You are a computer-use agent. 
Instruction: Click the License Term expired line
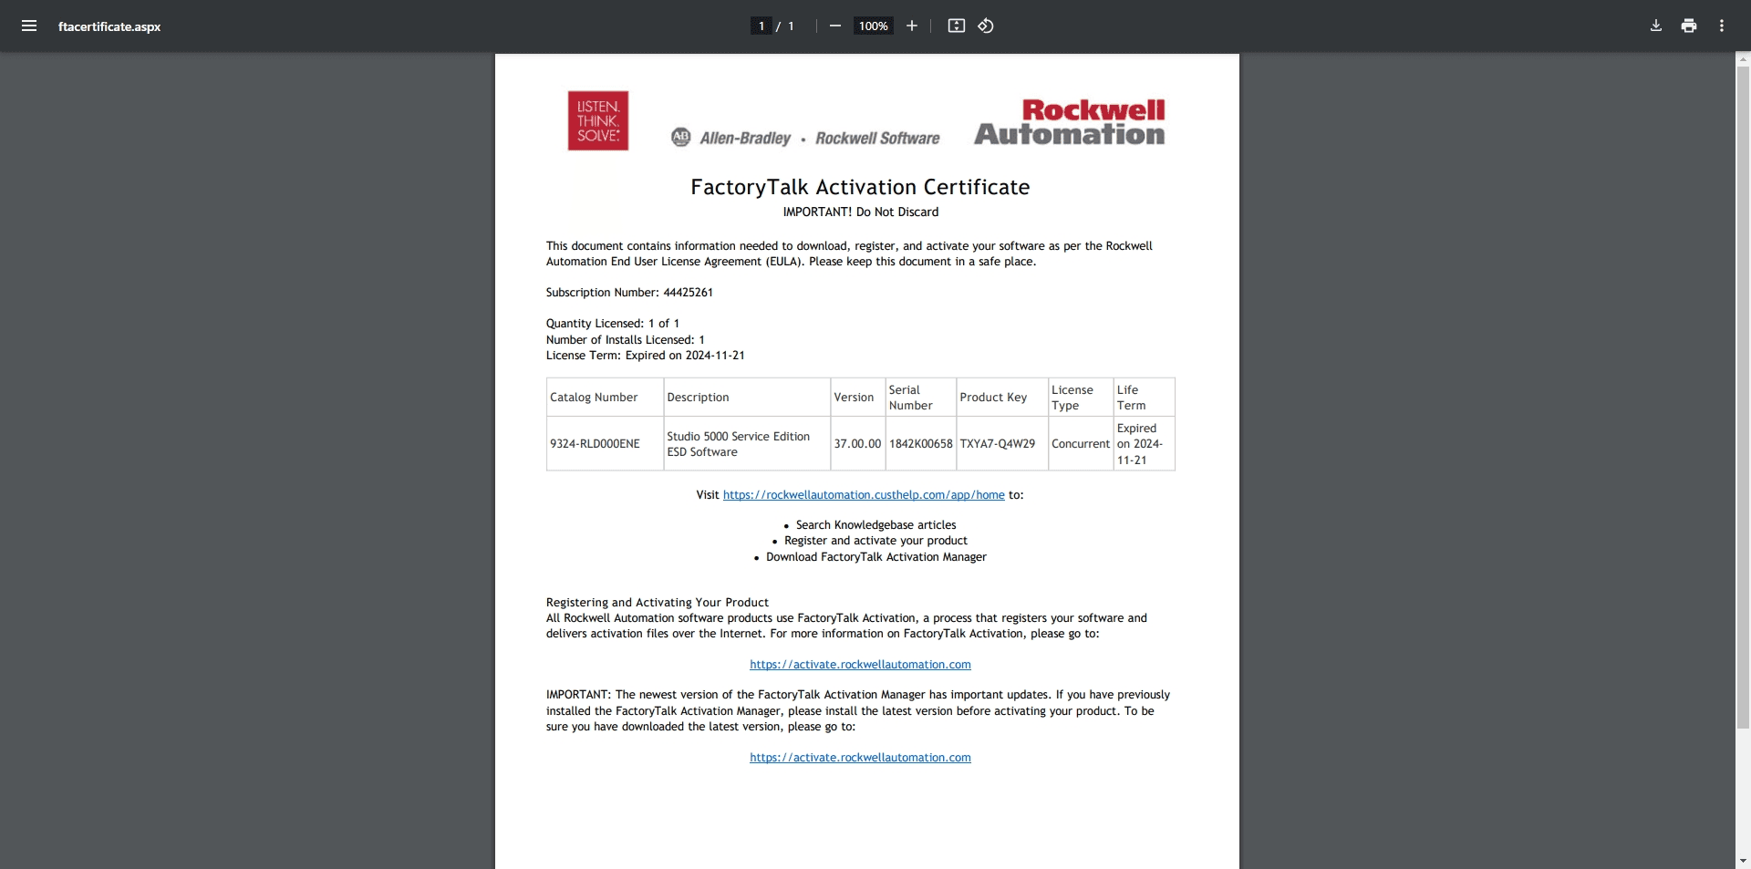(x=645, y=356)
